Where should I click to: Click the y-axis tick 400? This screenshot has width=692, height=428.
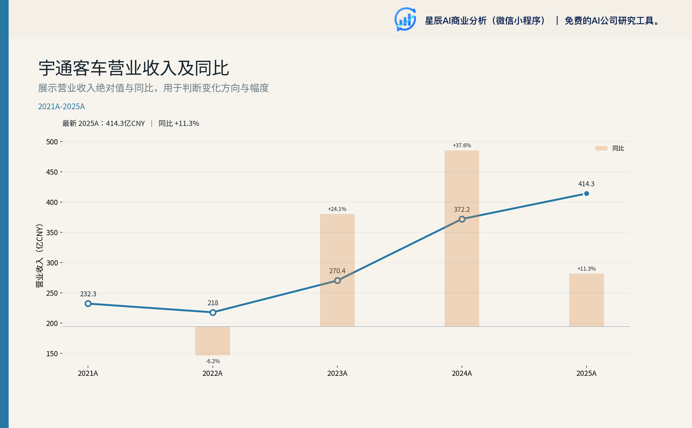tap(52, 202)
